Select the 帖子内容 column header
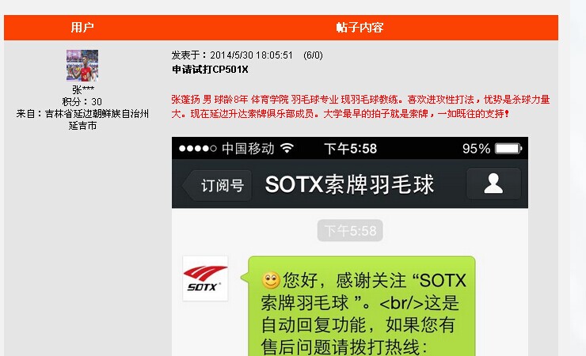Image resolution: width=586 pixels, height=356 pixels. pos(360,27)
